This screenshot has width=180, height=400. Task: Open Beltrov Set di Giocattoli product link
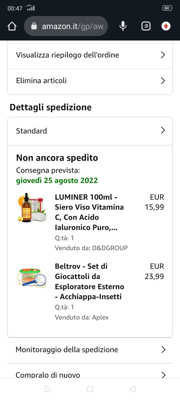coord(89,281)
